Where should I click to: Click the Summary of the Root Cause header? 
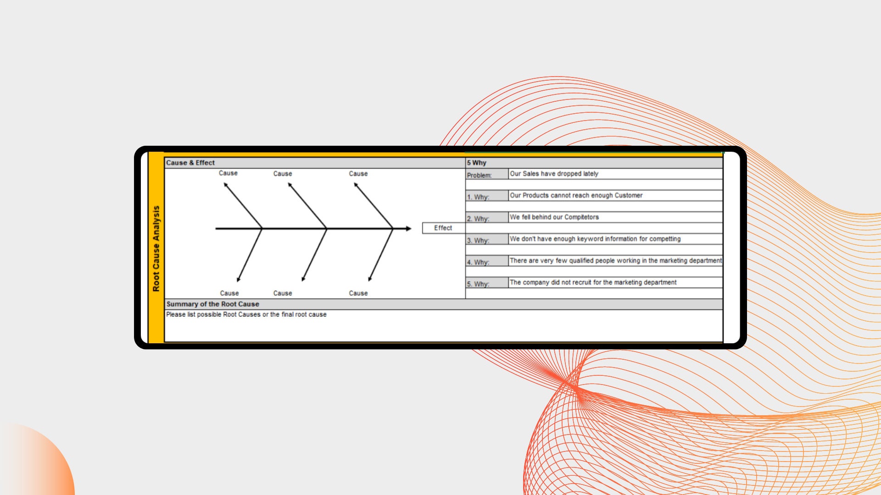coord(212,304)
